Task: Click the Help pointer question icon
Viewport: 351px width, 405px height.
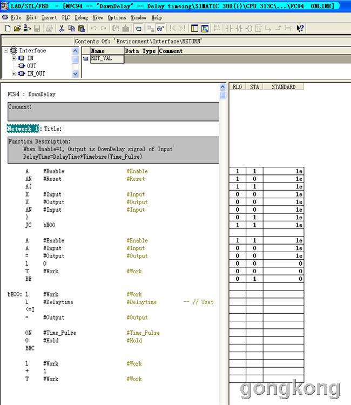Action: click(300, 28)
